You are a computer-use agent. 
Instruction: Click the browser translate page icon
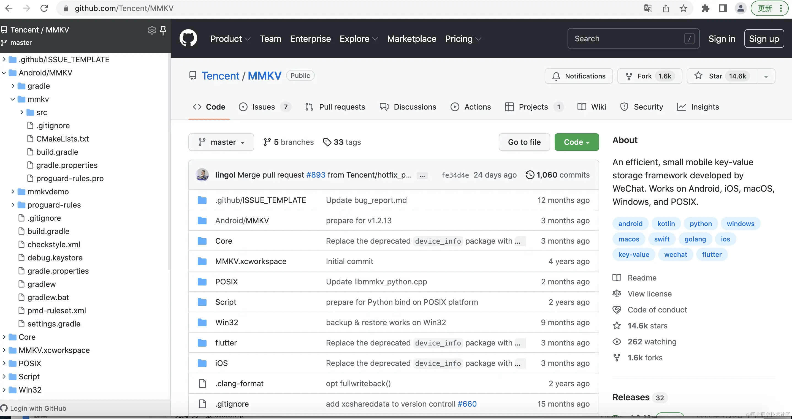coord(648,8)
